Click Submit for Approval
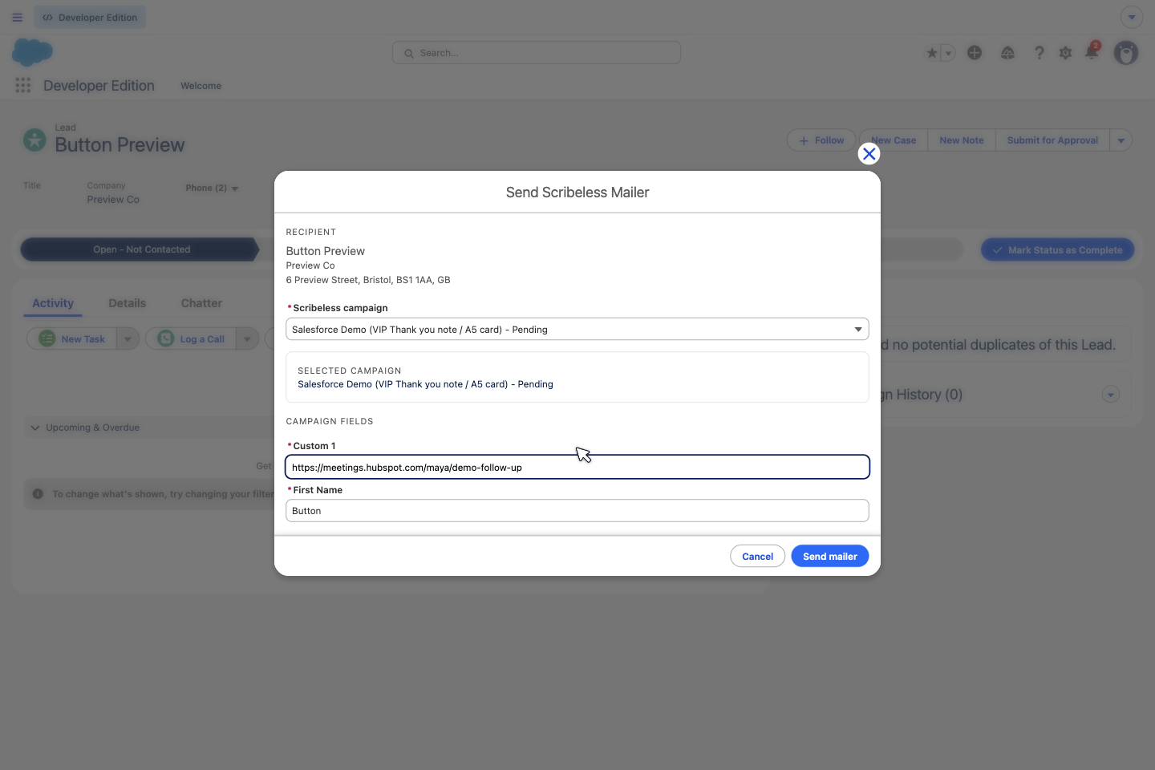The height and width of the screenshot is (770, 1155). tap(1052, 140)
